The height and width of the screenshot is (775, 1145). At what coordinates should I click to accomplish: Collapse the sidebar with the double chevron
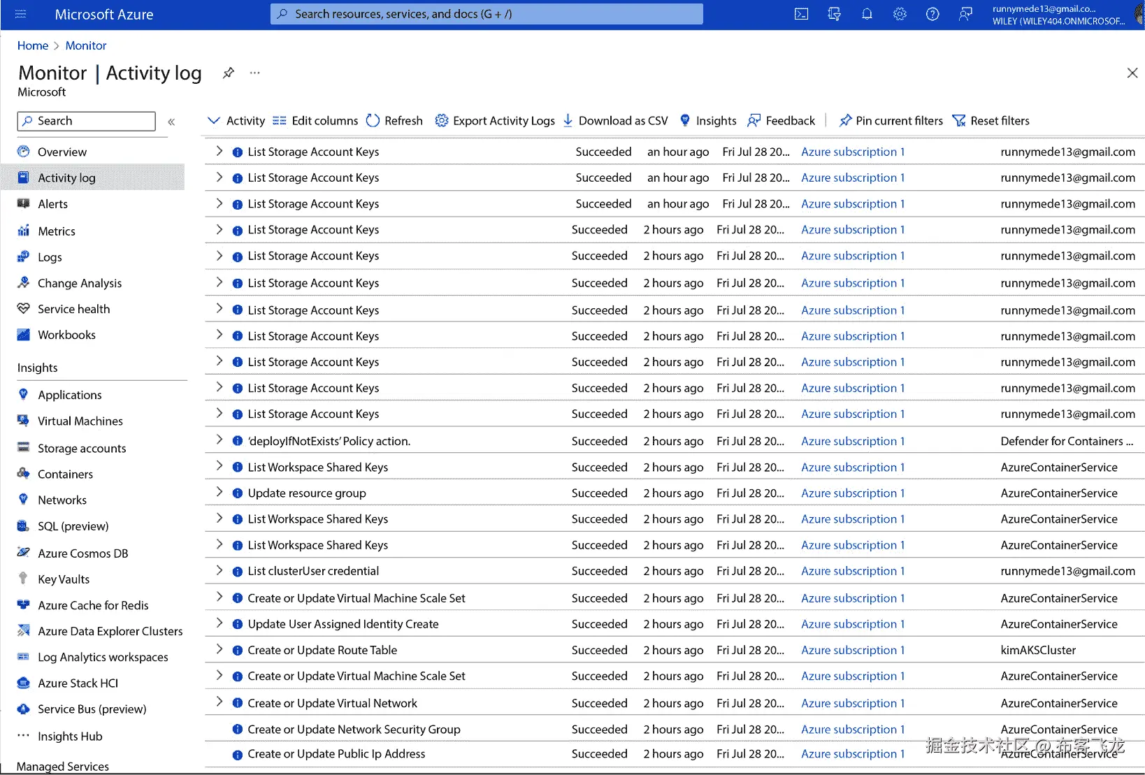click(171, 121)
